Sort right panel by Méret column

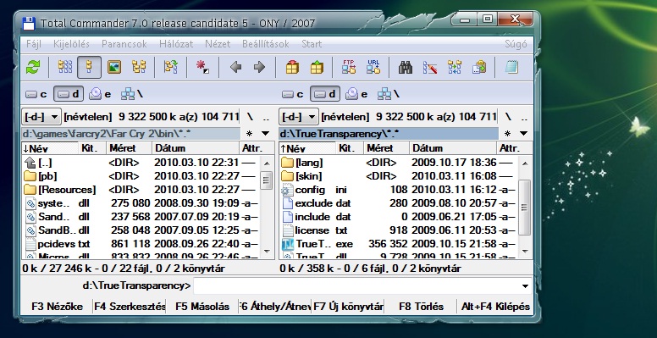click(x=386, y=148)
